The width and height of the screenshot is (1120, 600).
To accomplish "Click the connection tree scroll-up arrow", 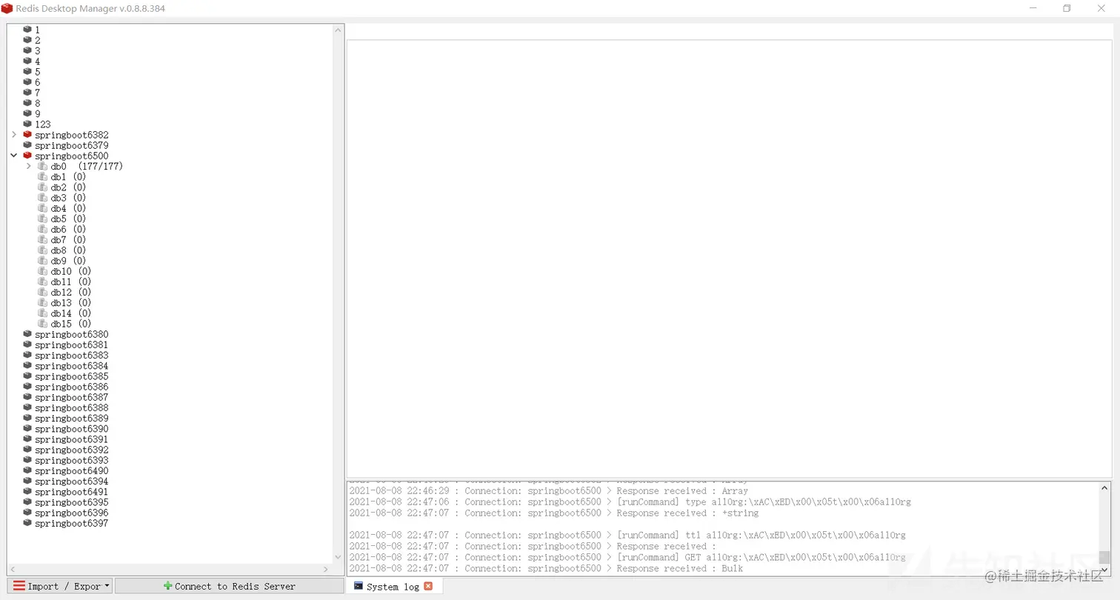I will tap(339, 30).
